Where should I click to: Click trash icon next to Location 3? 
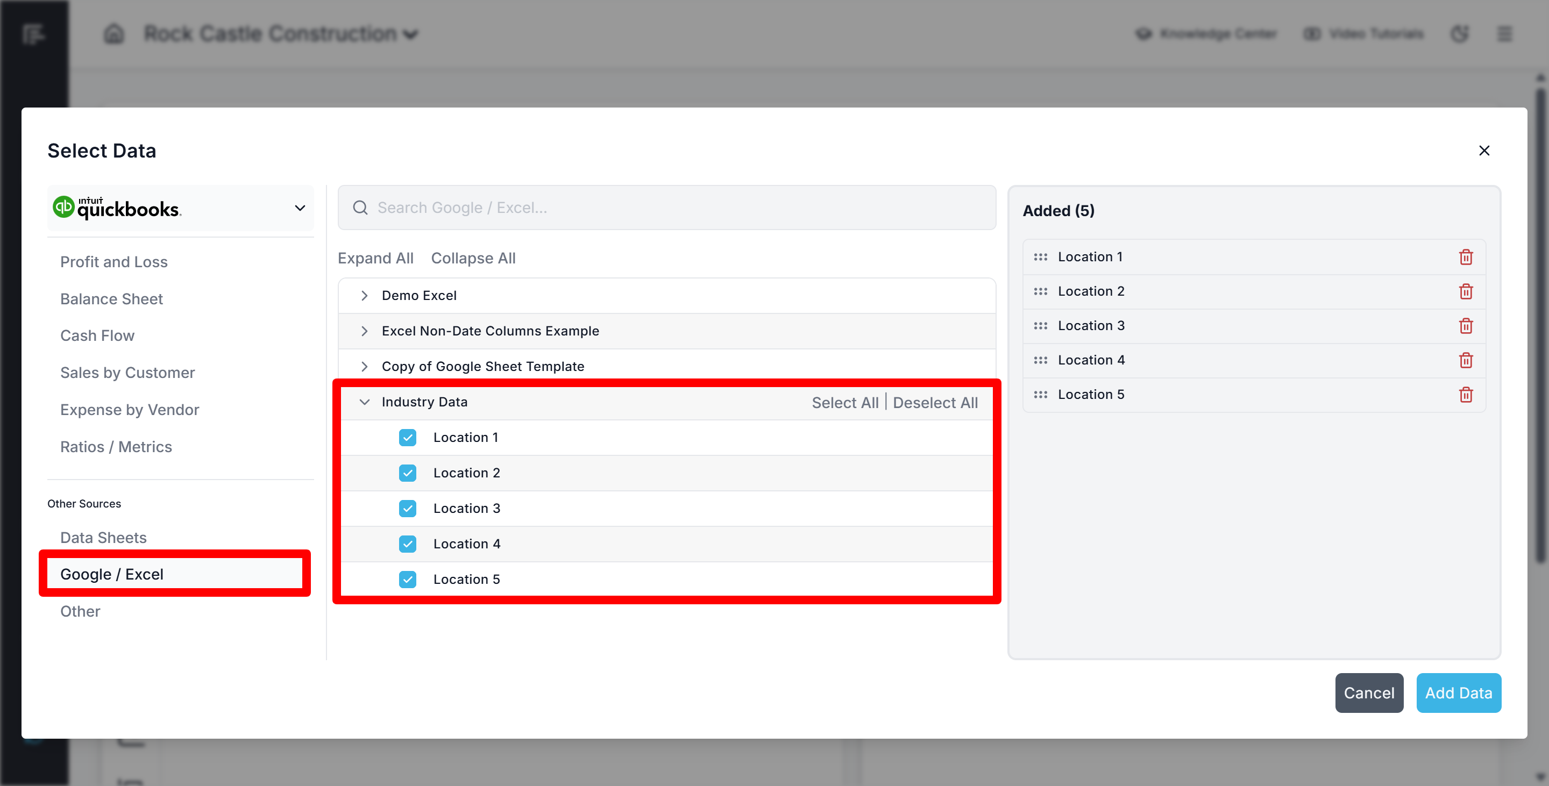tap(1466, 326)
